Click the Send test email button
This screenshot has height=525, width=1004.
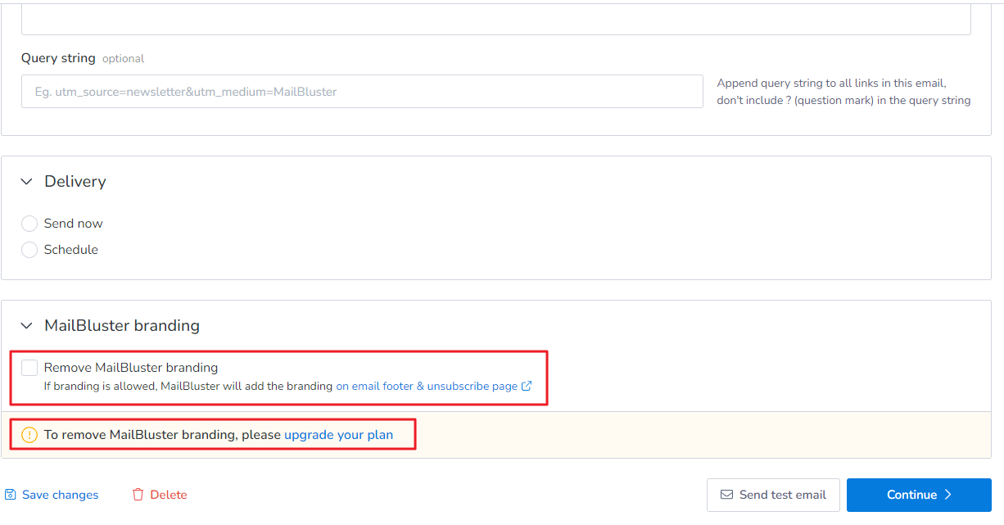(773, 495)
